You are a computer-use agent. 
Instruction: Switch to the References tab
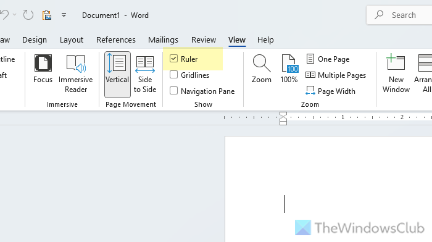116,40
